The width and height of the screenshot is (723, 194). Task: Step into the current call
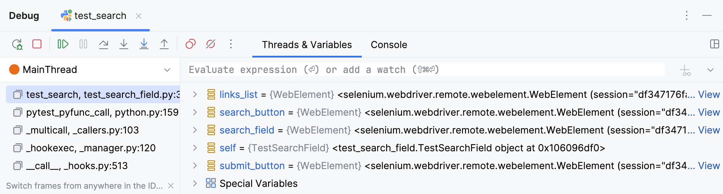click(x=124, y=44)
